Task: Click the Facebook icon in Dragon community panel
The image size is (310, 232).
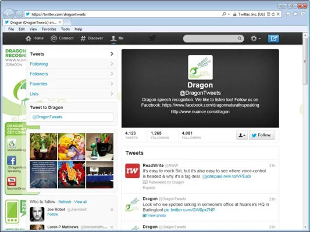Action: pyautogui.click(x=12, y=161)
